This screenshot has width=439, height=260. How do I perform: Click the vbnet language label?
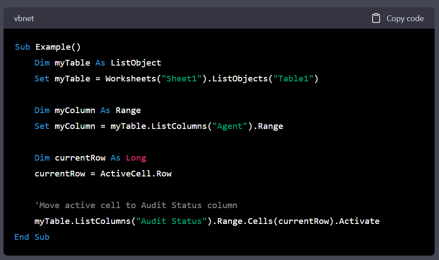coord(24,18)
